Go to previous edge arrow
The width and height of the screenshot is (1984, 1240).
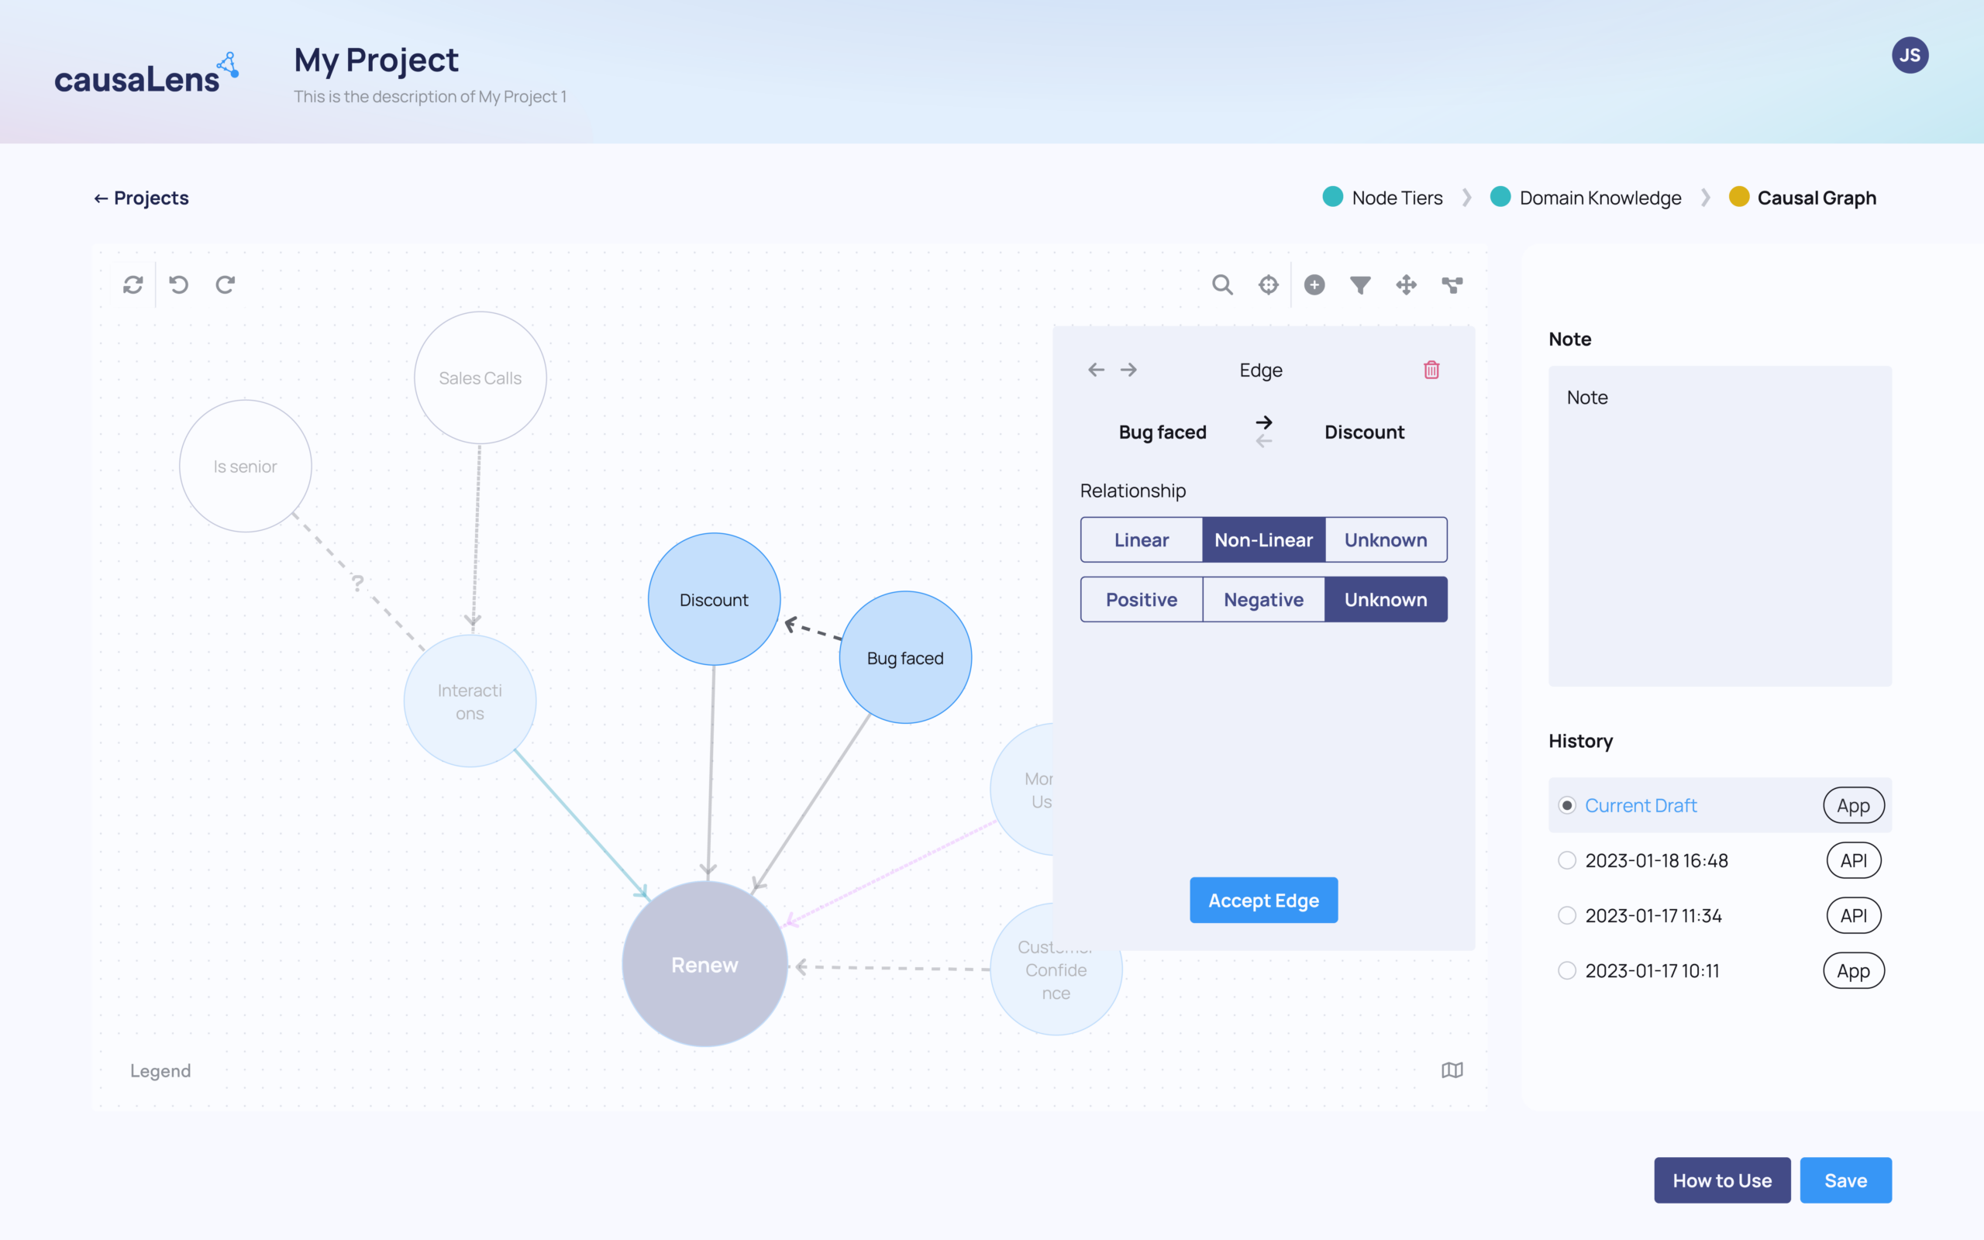pos(1096,370)
